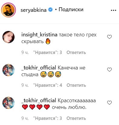This screenshot has width=119, height=125.
Task: Like insight_kristina's comment with the heart
Action: [x=109, y=37]
